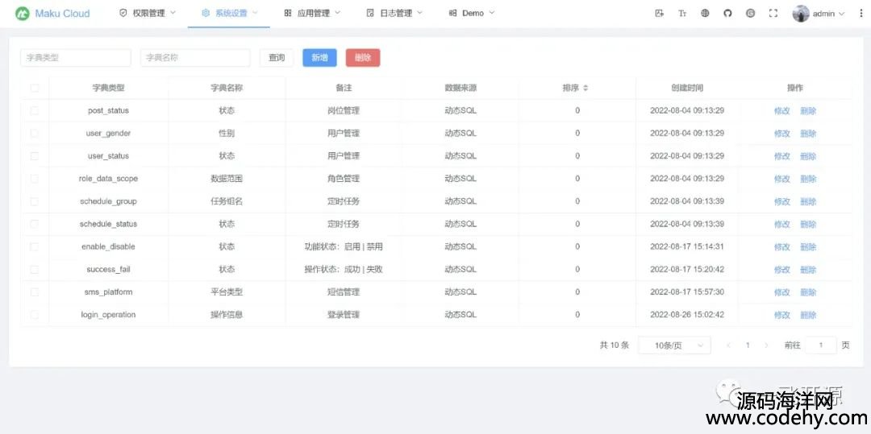The width and height of the screenshot is (871, 434).
Task: Click the 共 10 条 total label
Action: point(615,345)
